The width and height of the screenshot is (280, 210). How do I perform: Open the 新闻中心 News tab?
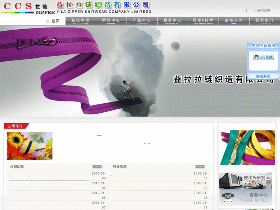[x=111, y=21]
